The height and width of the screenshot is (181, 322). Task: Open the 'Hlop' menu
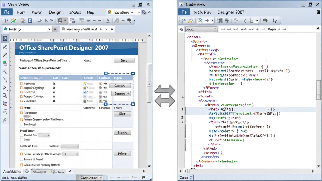(91, 12)
